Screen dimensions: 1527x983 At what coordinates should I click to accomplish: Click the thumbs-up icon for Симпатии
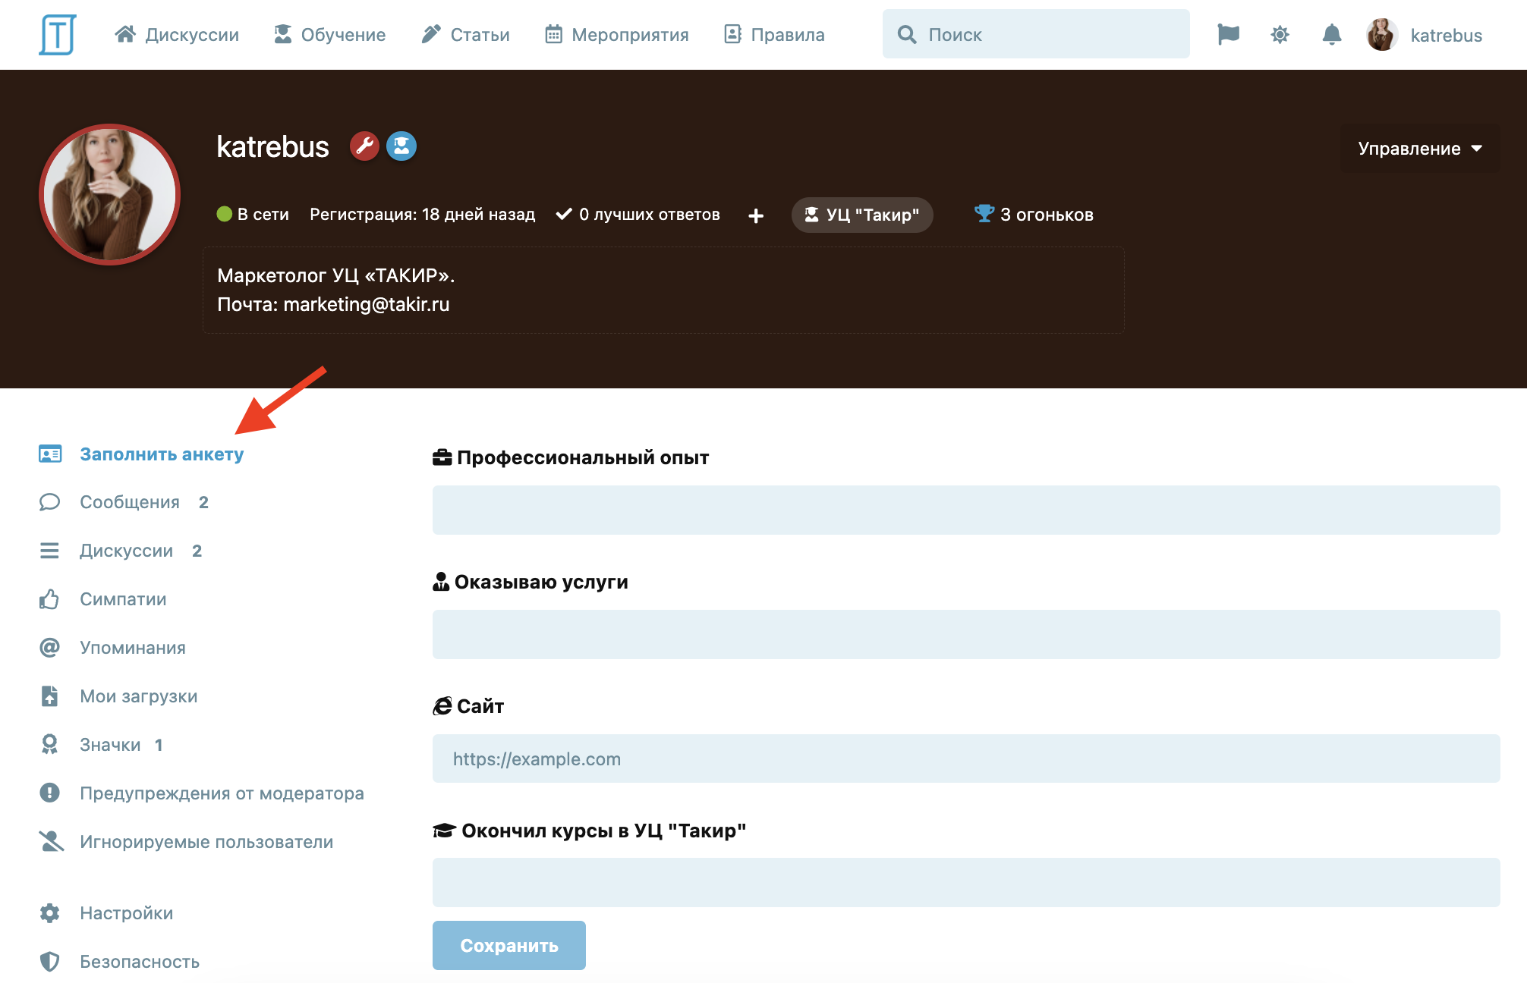[x=49, y=599]
